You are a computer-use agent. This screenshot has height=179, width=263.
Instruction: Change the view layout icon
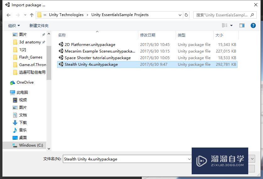coord(225,25)
